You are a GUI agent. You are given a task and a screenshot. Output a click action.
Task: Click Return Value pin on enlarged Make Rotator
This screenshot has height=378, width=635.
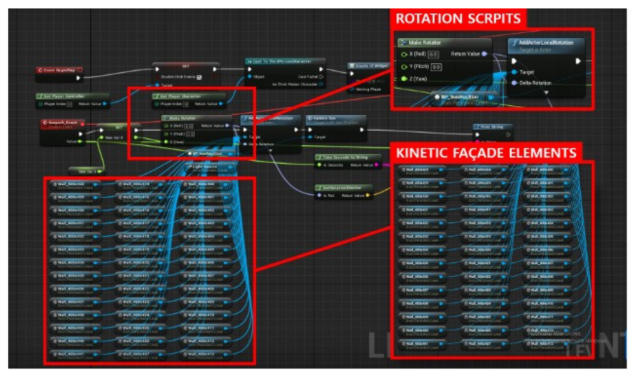point(484,54)
